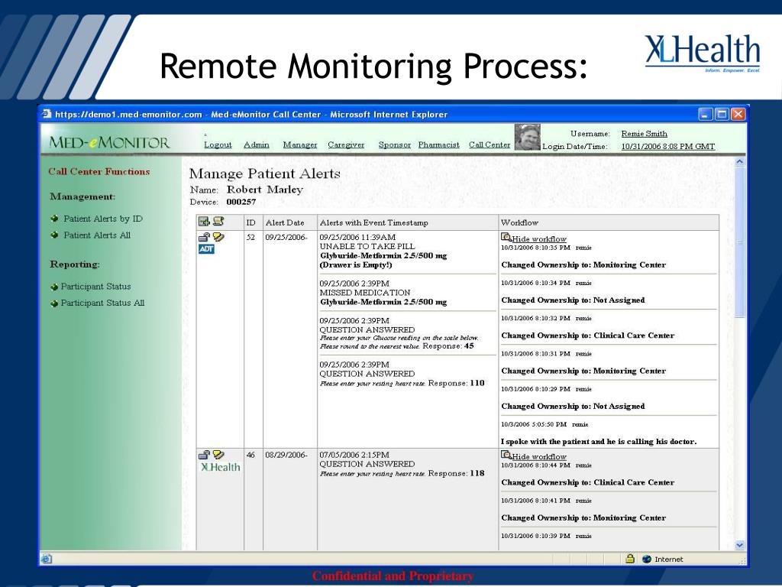782x587 pixels.
Task: Open the Caregiver menu link
Action: point(346,144)
